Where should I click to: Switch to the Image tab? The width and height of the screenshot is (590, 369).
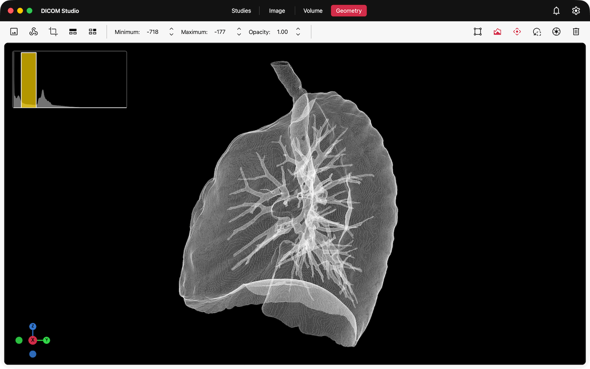coord(277,11)
